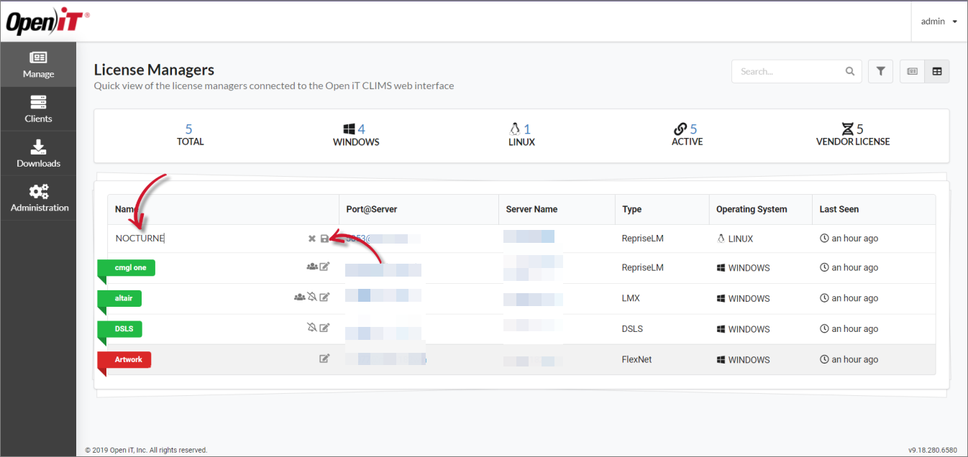Switch to table view layout
Viewport: 968px width, 457px height.
pos(937,71)
